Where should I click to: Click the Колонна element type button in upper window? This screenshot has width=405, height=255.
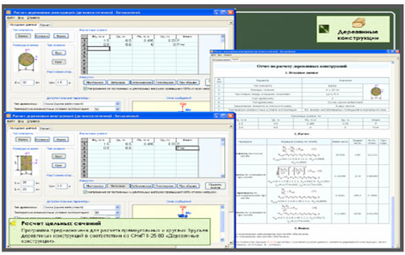pos(42,36)
